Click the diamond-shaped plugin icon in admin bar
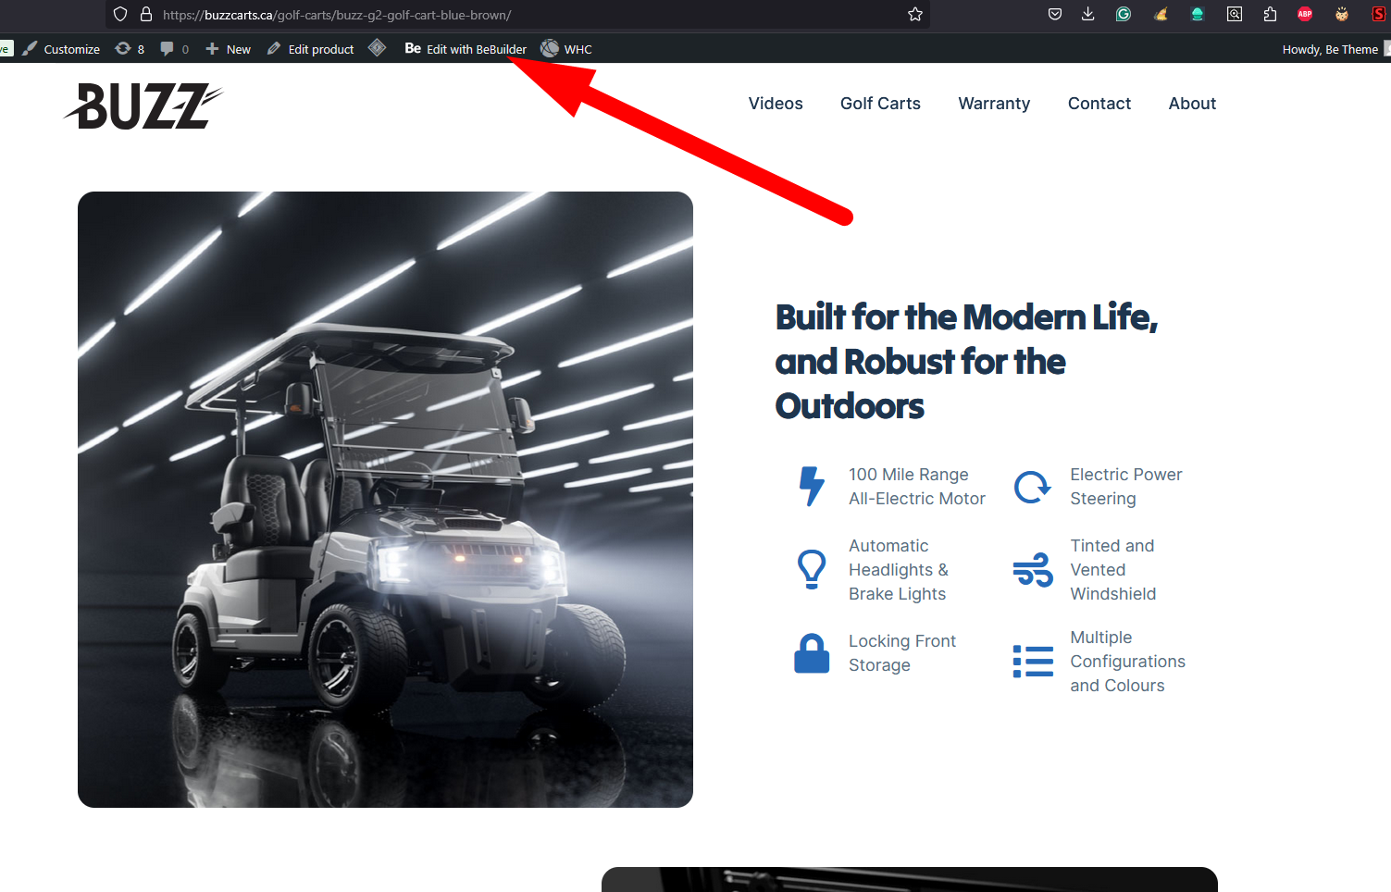The image size is (1391, 892). [377, 48]
